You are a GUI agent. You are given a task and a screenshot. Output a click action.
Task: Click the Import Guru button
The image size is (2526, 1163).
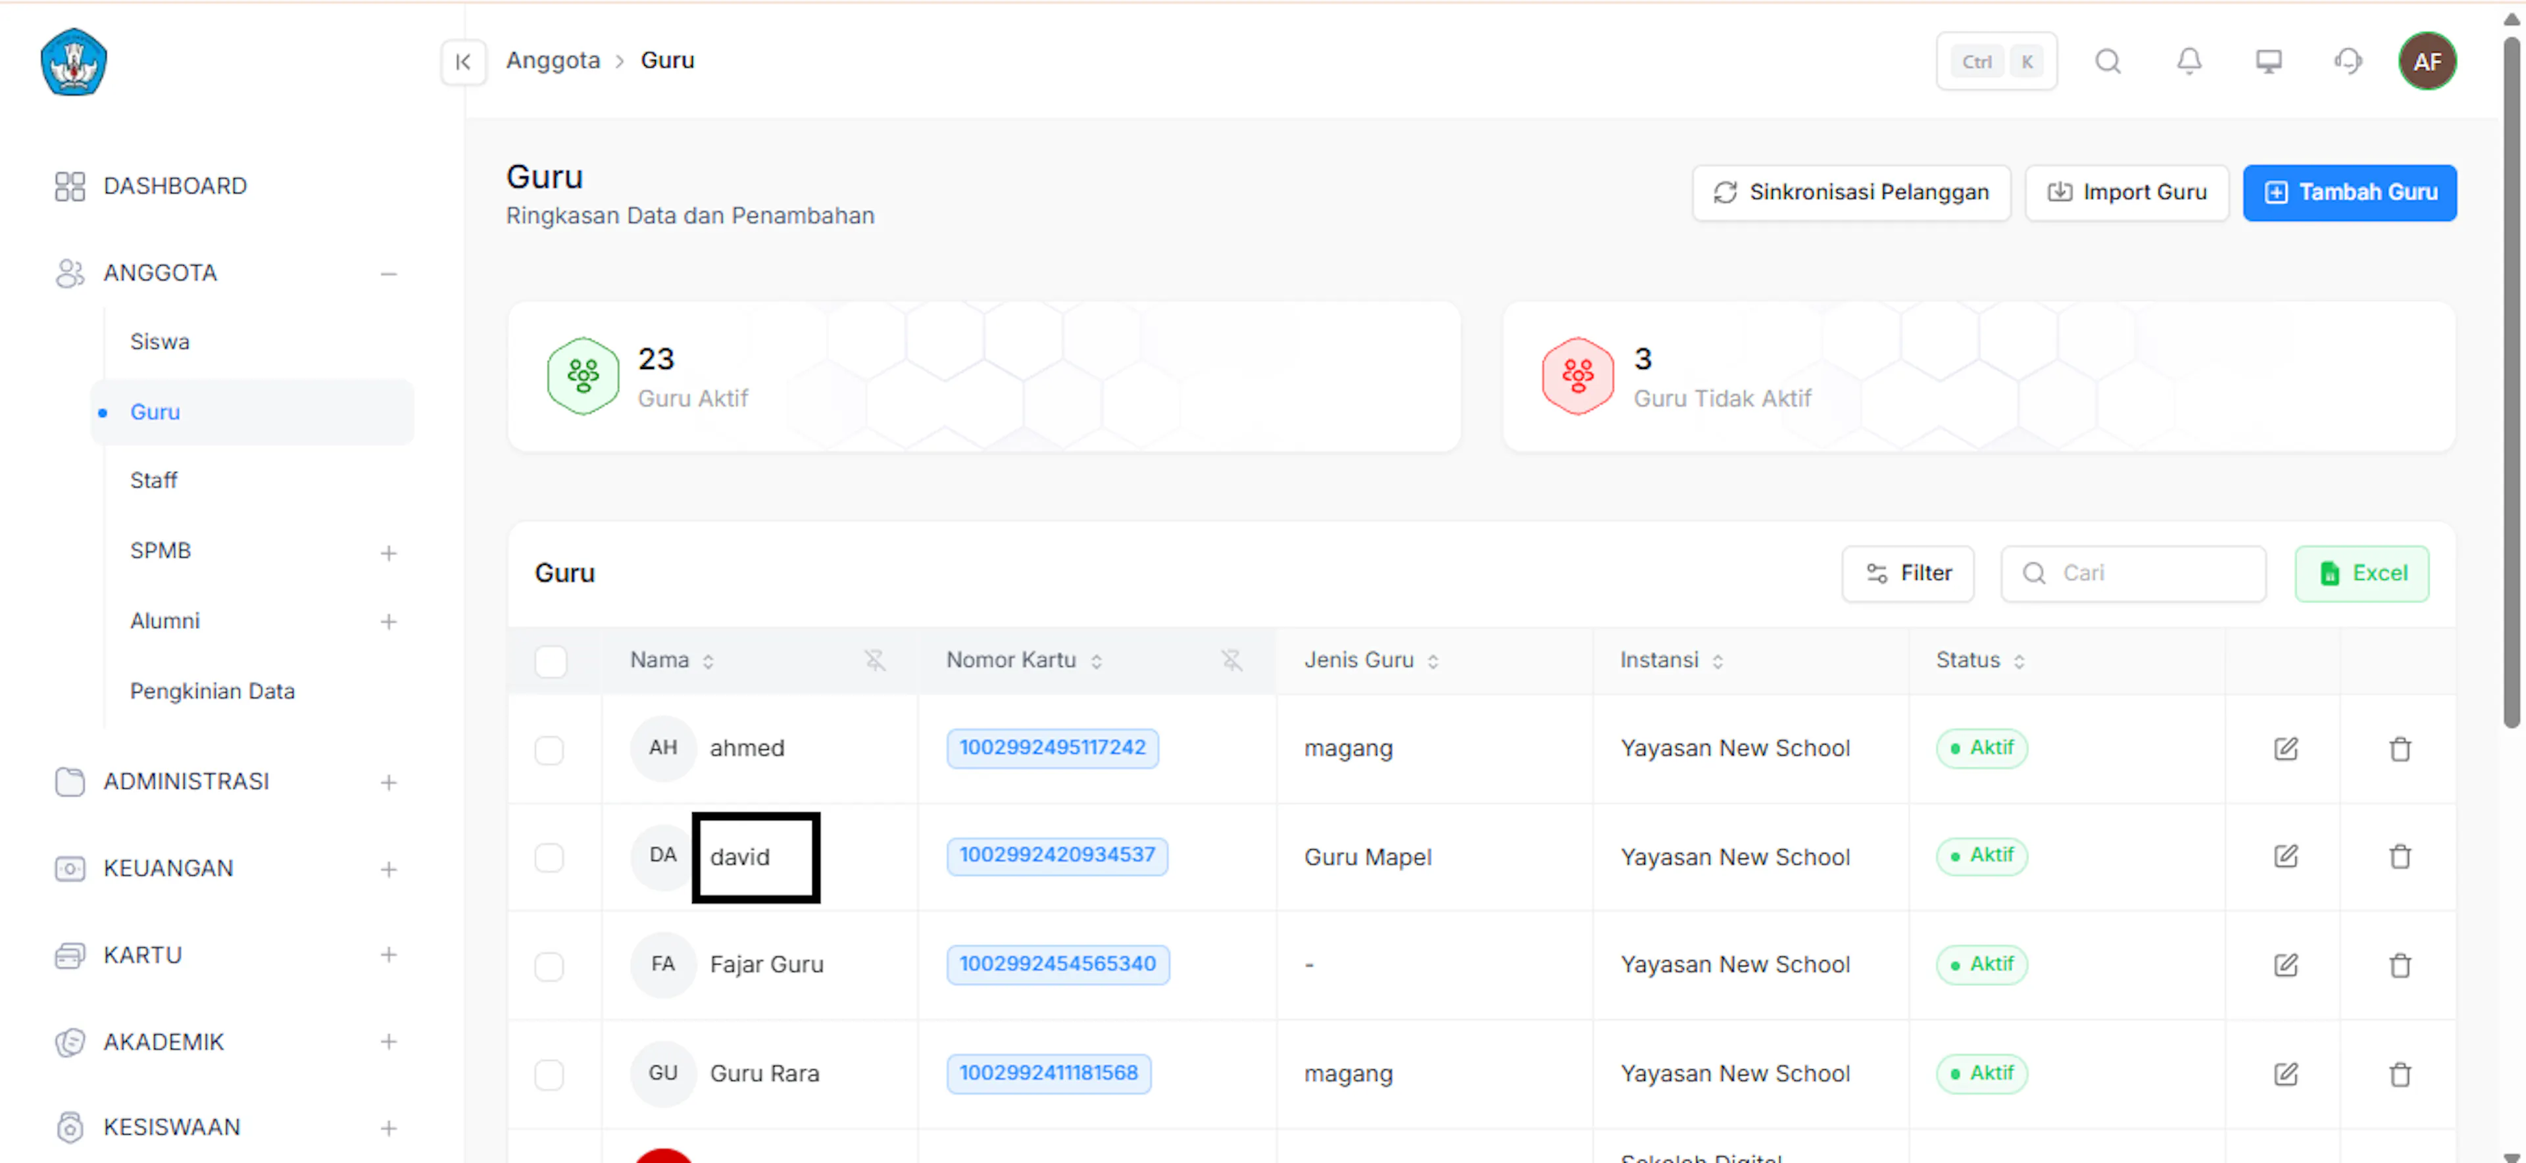[2127, 192]
